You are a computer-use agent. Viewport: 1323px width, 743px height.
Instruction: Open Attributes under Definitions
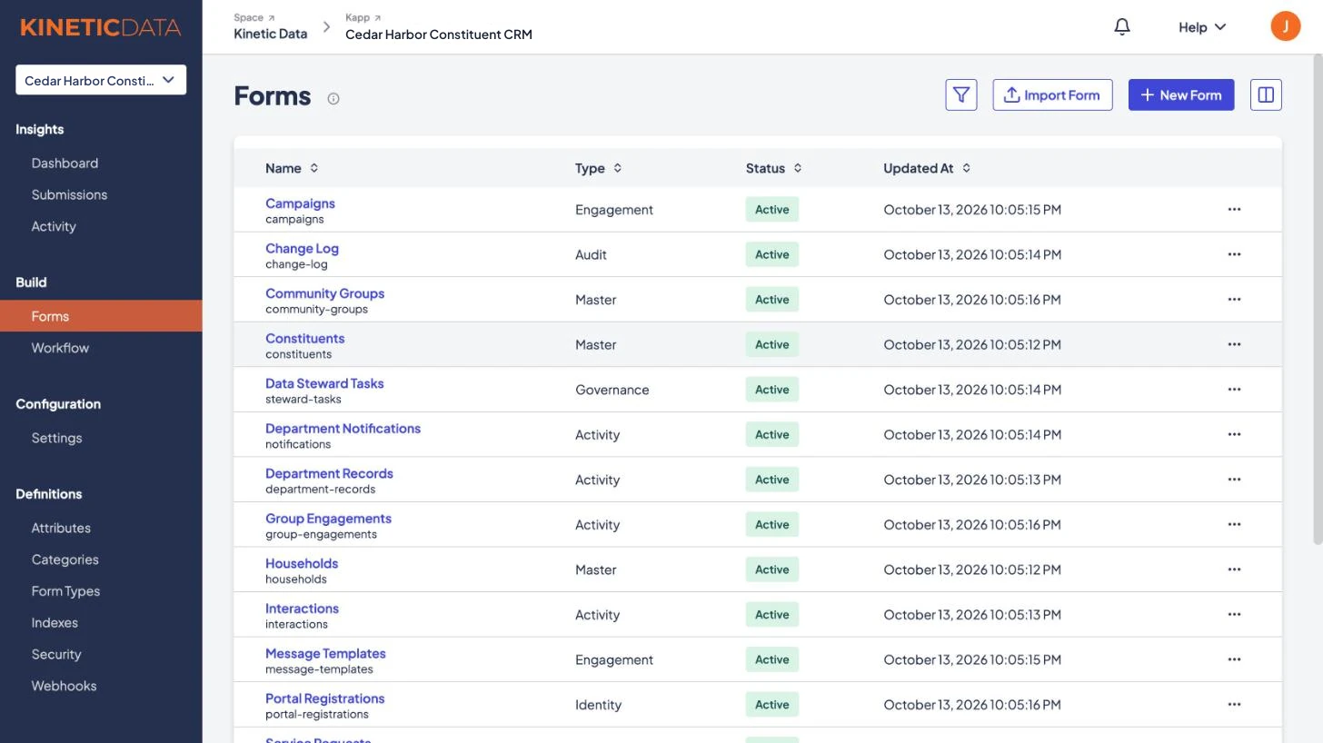61,528
